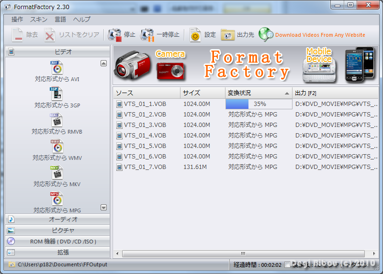This screenshot has height=274, width=383.
Task: Click the Picture category icon
Action: click(x=11, y=231)
